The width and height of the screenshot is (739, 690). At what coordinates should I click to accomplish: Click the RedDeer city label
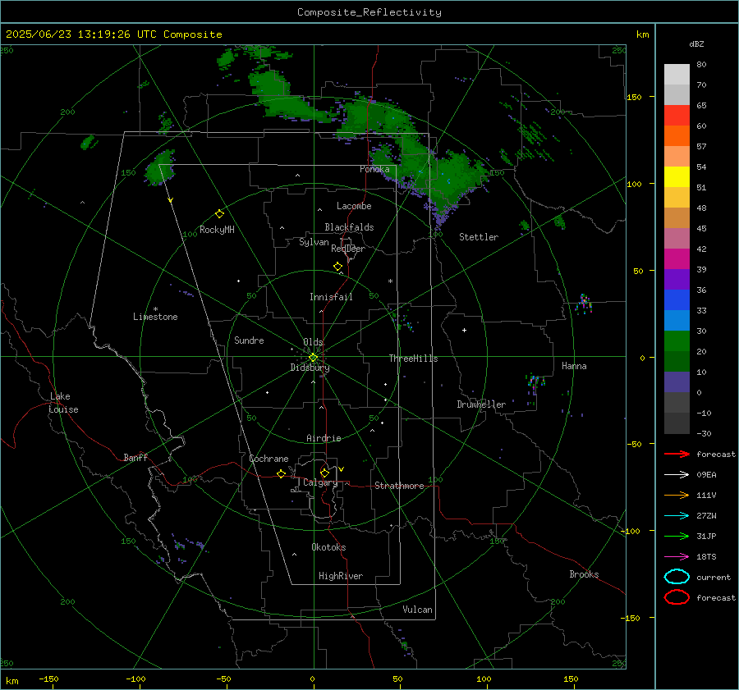click(348, 249)
